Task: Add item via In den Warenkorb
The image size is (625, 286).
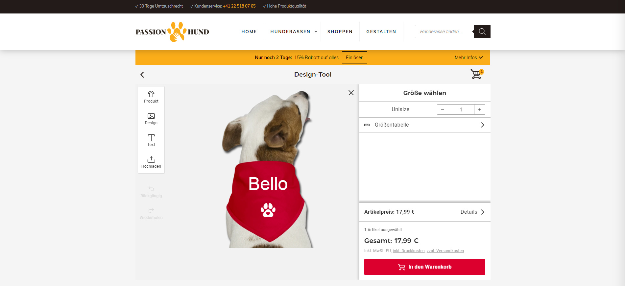Action: (424, 267)
